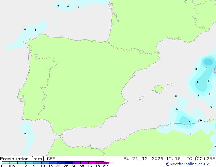Click the "(00+255)" forecast offset text
Screen dimensions: 216x167
204,158
